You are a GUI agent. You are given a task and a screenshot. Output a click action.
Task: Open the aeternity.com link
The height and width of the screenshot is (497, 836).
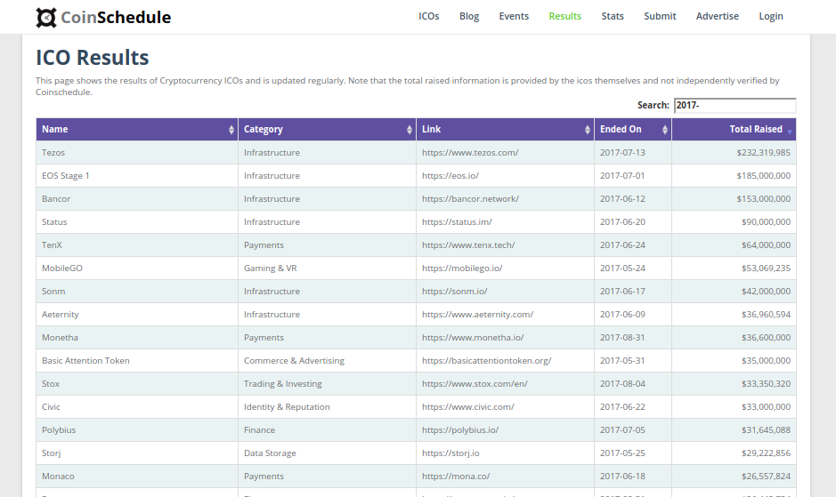[x=478, y=314]
